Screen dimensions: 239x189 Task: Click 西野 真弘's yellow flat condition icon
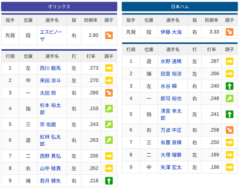tap(109, 156)
